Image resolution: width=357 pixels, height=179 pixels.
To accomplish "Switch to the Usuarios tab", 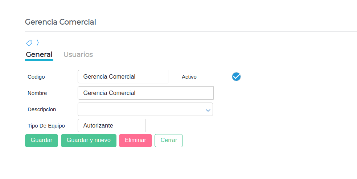I will (78, 54).
